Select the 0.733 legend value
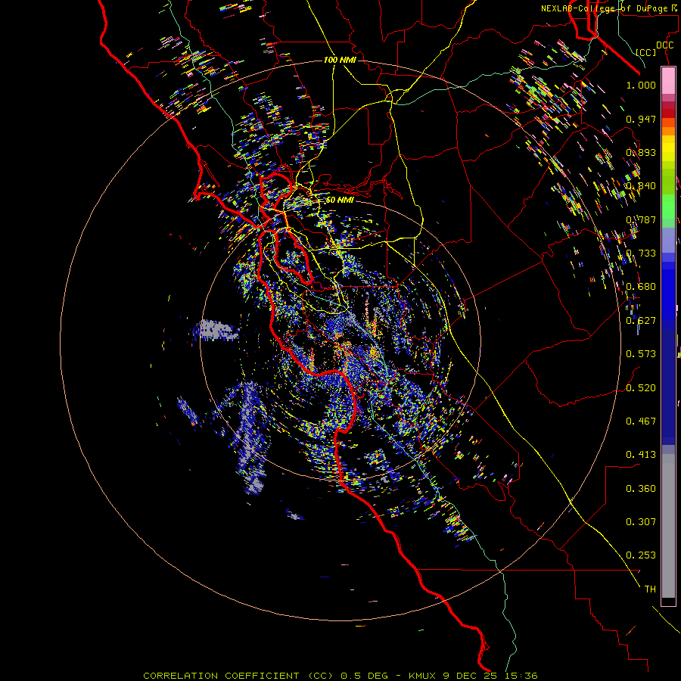 coord(641,253)
